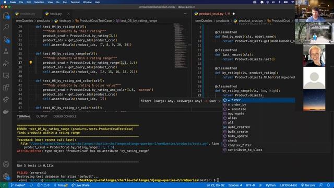Viewport: 334px width, 188px height.
Task: Open the Manage gear icon
Action: 6,177
